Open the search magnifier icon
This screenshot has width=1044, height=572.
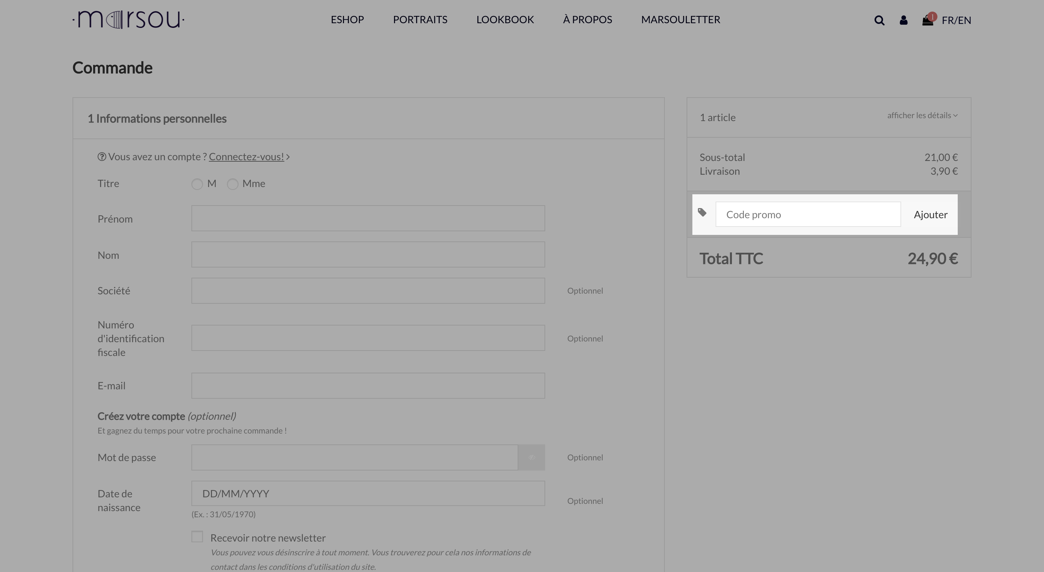click(x=879, y=20)
